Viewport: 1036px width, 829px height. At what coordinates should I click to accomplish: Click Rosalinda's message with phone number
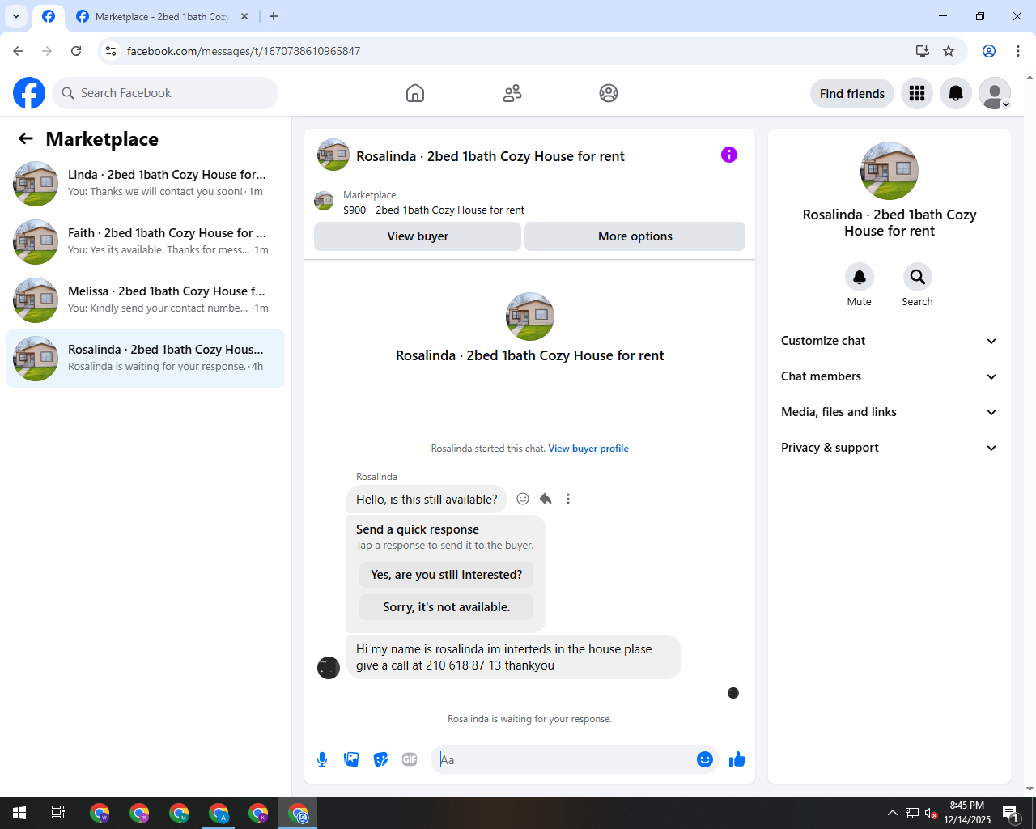tap(514, 657)
